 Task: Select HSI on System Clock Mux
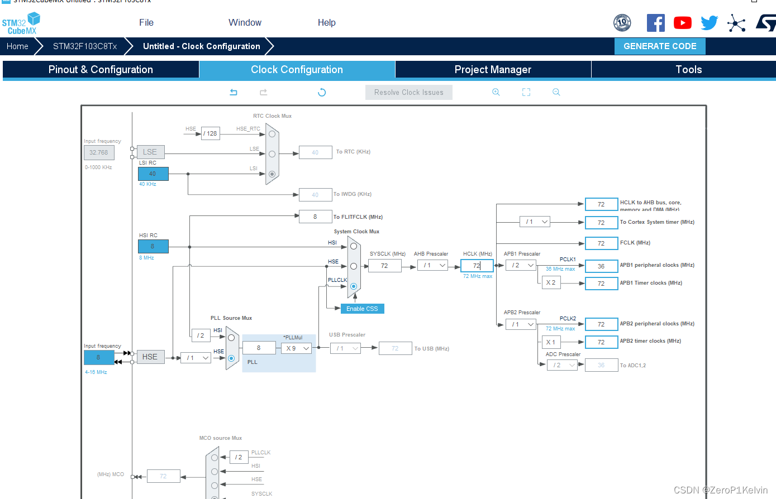click(x=354, y=246)
